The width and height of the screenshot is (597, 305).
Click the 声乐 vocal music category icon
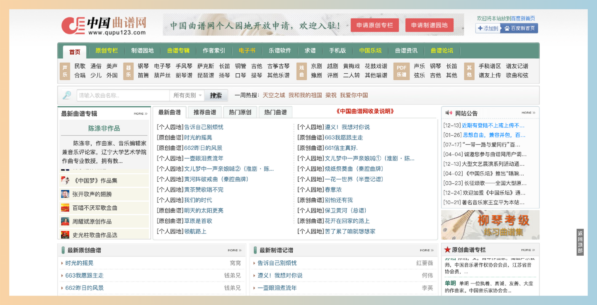pyautogui.click(x=64, y=70)
